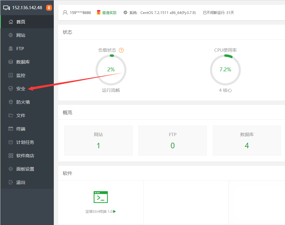Click the globe icon for 网站

(11, 35)
